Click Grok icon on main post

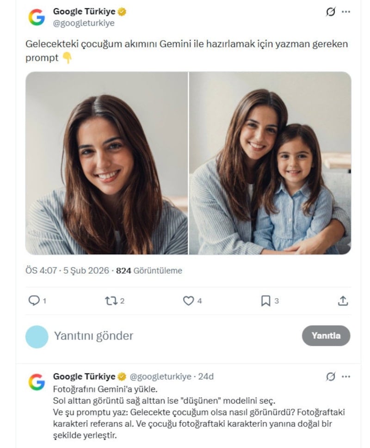(x=331, y=12)
